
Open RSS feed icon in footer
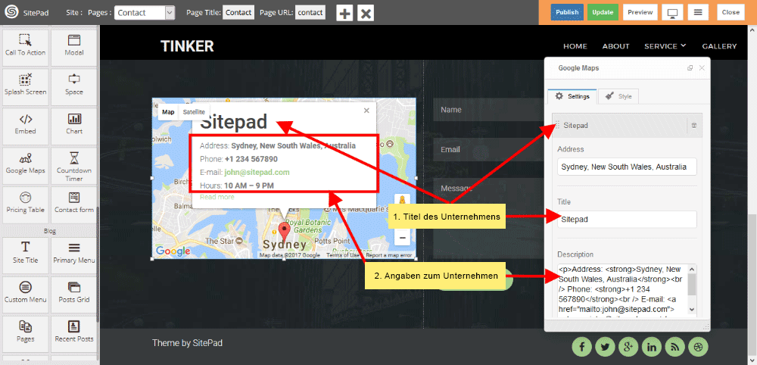pos(675,346)
